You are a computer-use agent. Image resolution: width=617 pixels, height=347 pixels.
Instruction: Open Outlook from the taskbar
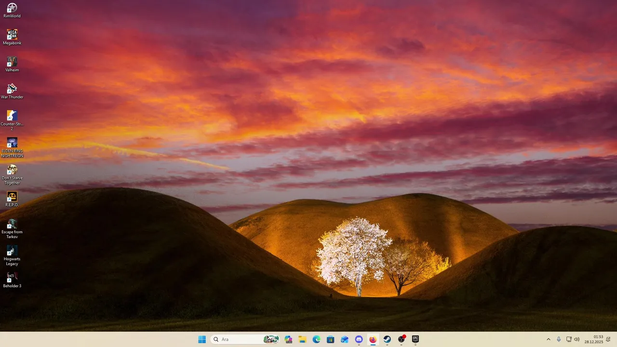(x=344, y=339)
